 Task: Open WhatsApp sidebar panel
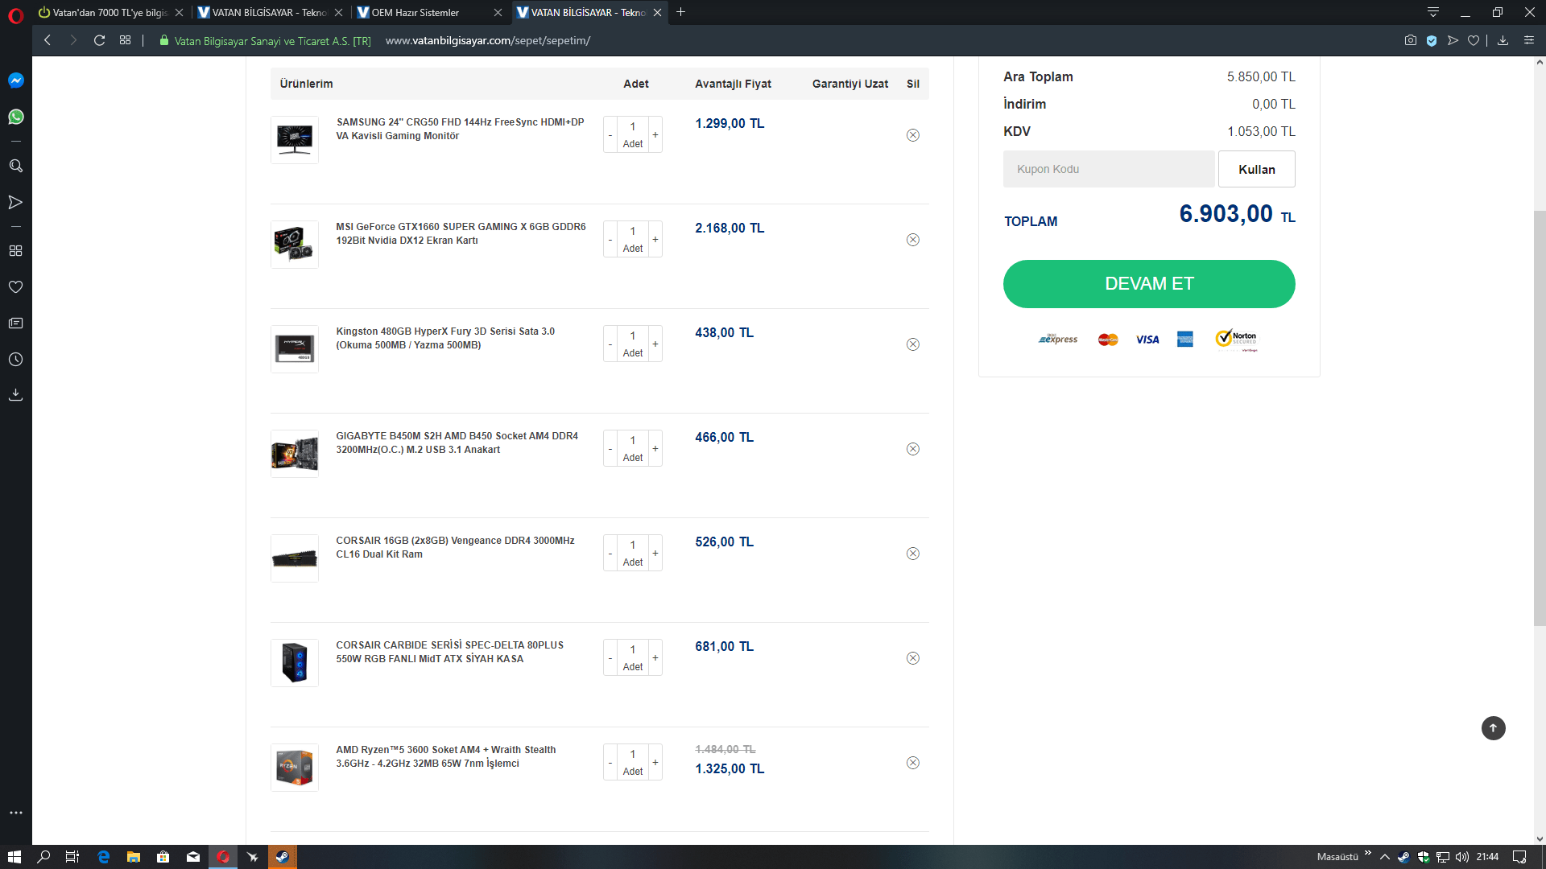click(x=15, y=117)
